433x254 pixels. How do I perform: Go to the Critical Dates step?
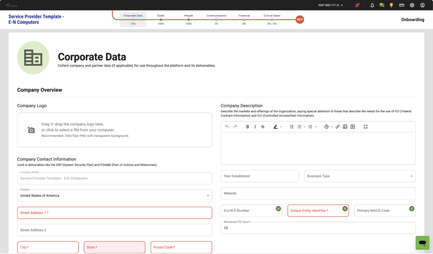click(272, 19)
